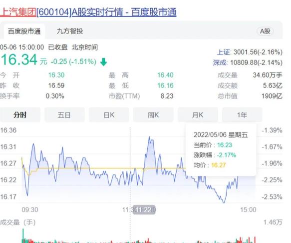Click the 市盈(TTM) value 8.23

pyautogui.click(x=167, y=96)
